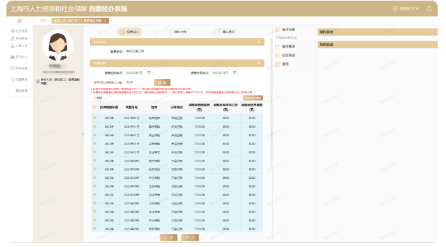This screenshot has height=247, width=446.
Task: Click the notification bell icon
Action: [x=429, y=9]
